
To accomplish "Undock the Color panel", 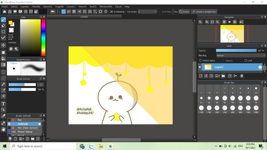I will [x=41, y=17].
